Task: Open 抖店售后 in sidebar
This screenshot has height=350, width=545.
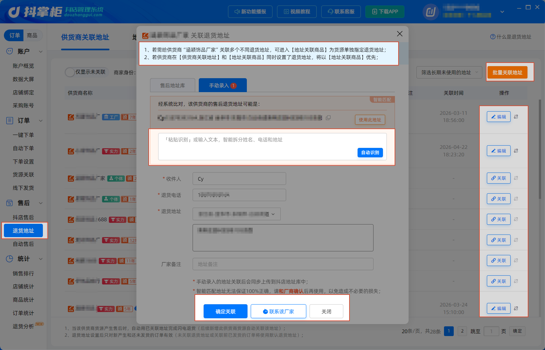Action: pyautogui.click(x=23, y=217)
